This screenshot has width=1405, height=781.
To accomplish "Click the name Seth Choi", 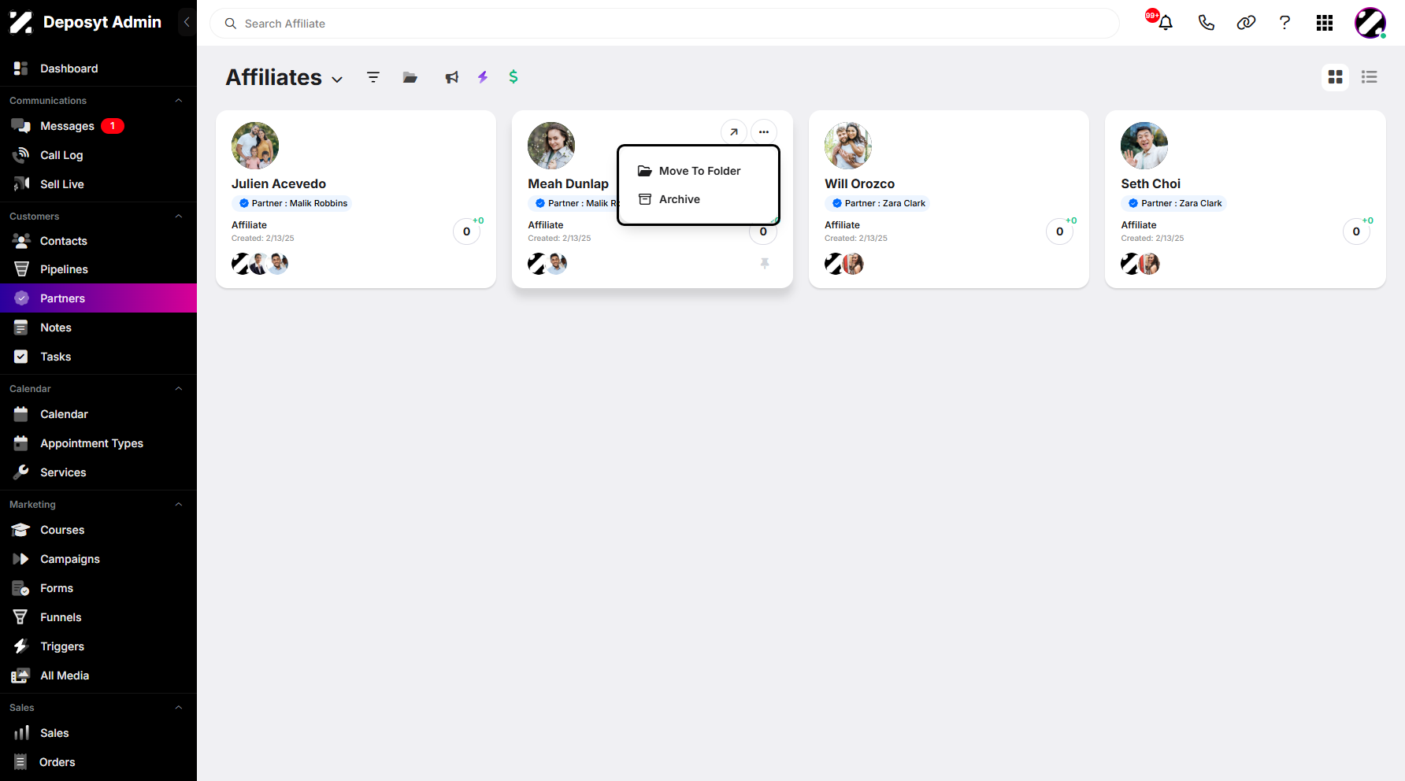I will (x=1151, y=183).
